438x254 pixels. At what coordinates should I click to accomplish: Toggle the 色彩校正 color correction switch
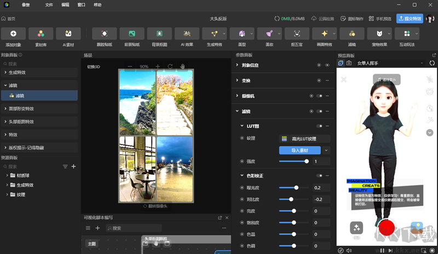tap(319, 175)
